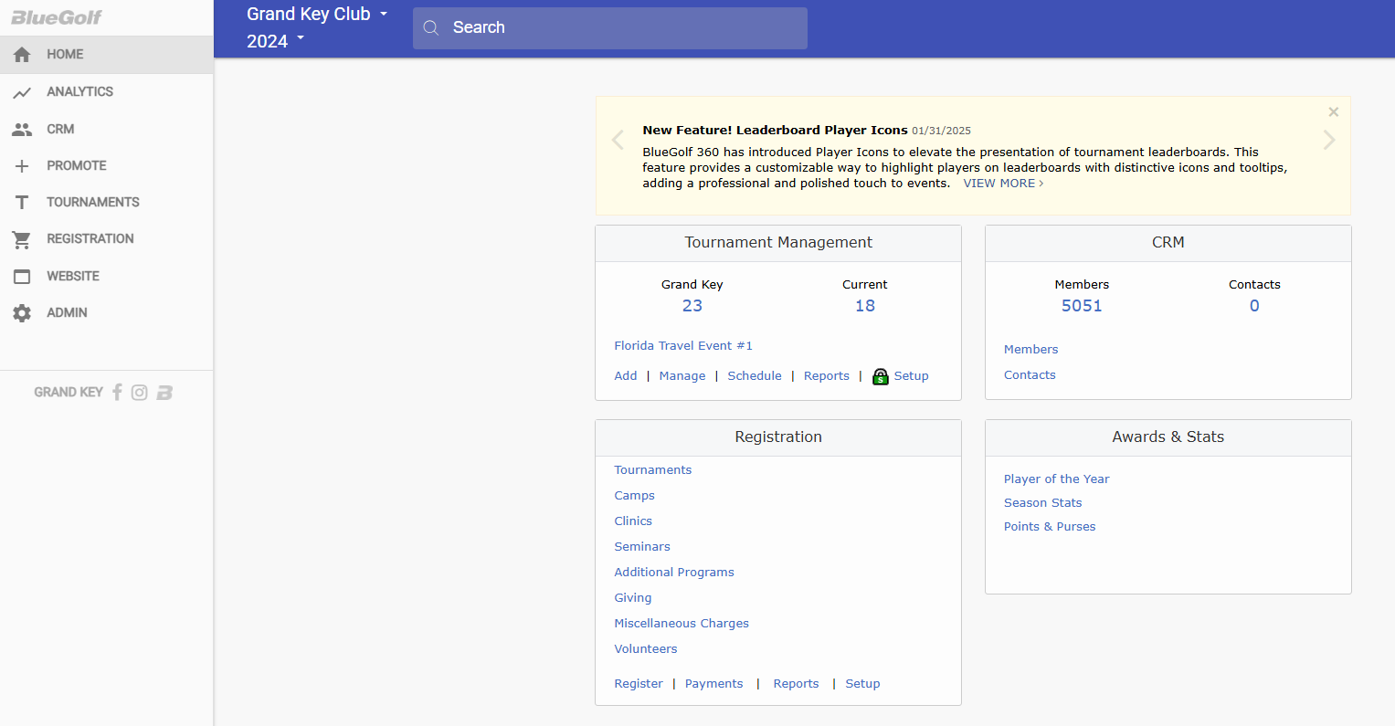Click the Registration shopping cart icon
The image size is (1395, 726).
(22, 239)
